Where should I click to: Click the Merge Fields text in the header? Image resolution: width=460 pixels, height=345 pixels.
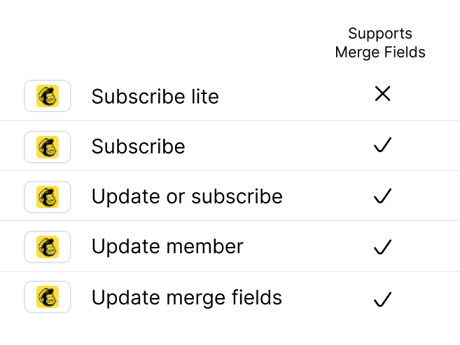(x=380, y=52)
